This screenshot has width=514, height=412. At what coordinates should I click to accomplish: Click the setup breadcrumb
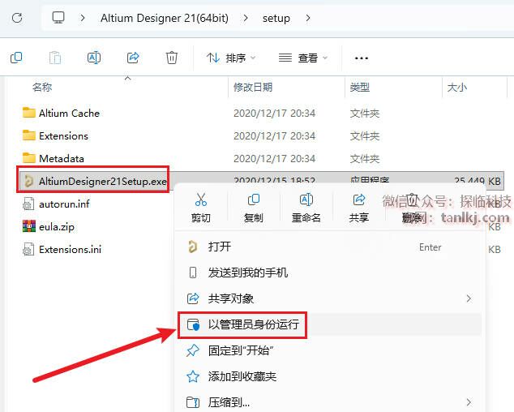[x=276, y=19]
